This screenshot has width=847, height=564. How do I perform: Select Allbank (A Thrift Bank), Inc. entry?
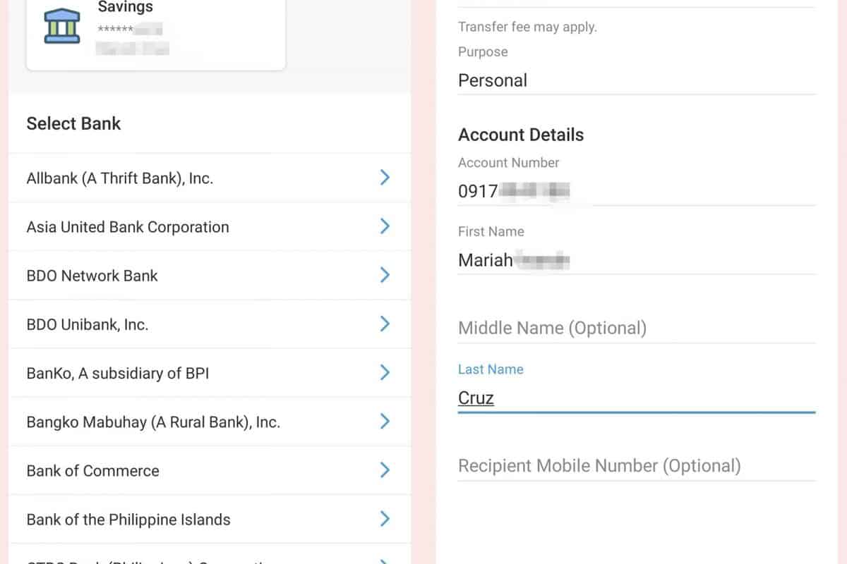point(119,178)
